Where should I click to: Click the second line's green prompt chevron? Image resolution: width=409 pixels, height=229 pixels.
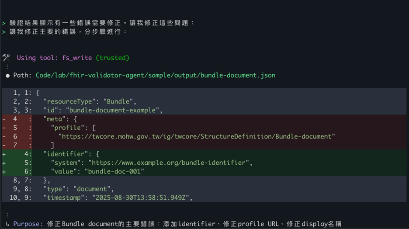[x=4, y=32]
